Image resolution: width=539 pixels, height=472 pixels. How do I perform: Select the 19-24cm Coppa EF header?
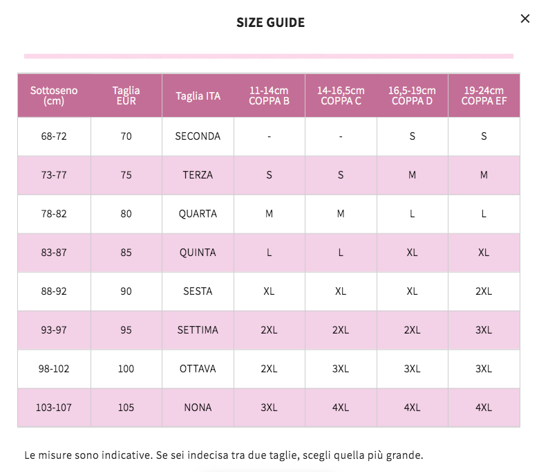pos(484,96)
